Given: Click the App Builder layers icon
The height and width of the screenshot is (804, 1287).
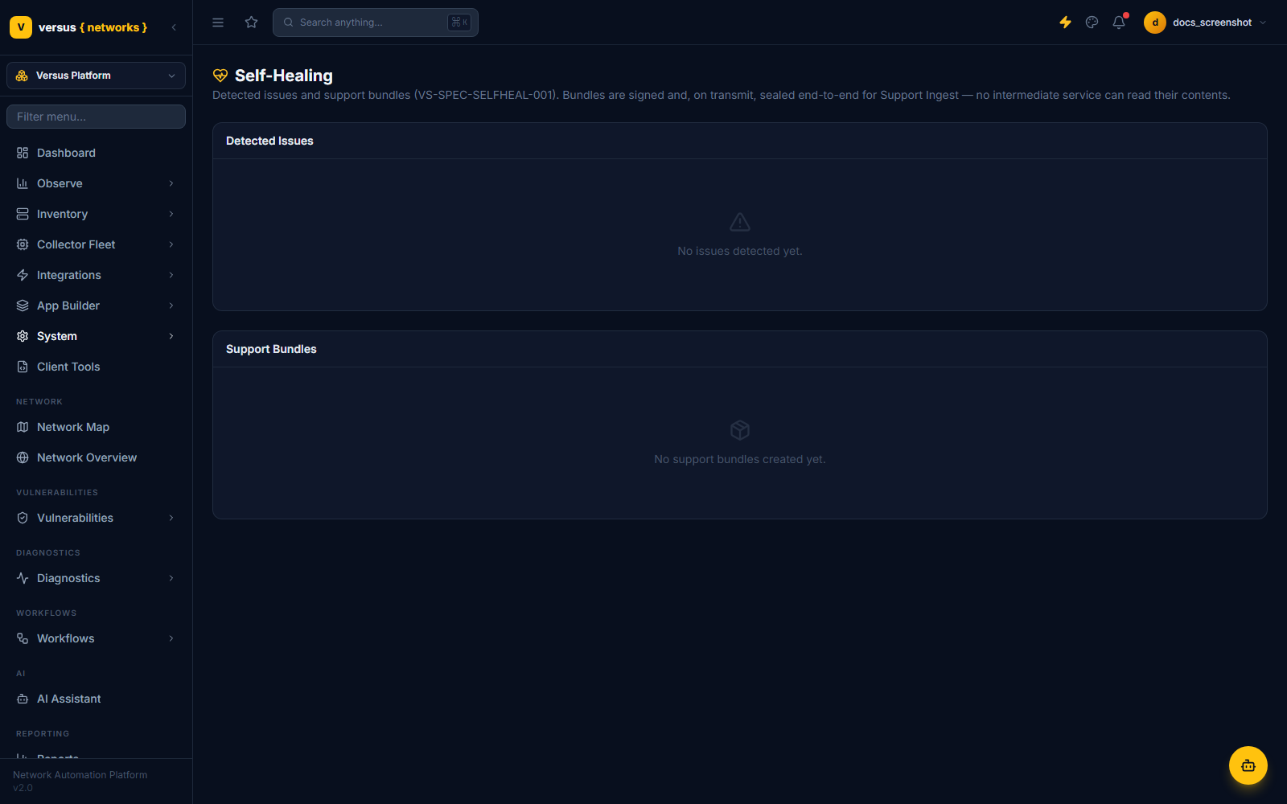Looking at the screenshot, I should click(23, 306).
